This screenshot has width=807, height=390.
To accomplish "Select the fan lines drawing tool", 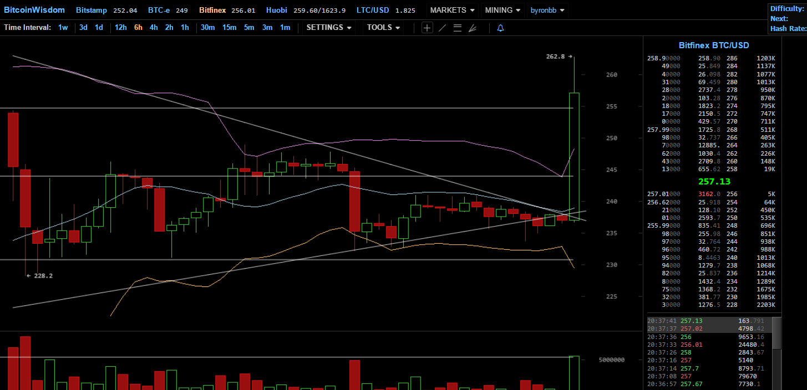I will click(473, 28).
